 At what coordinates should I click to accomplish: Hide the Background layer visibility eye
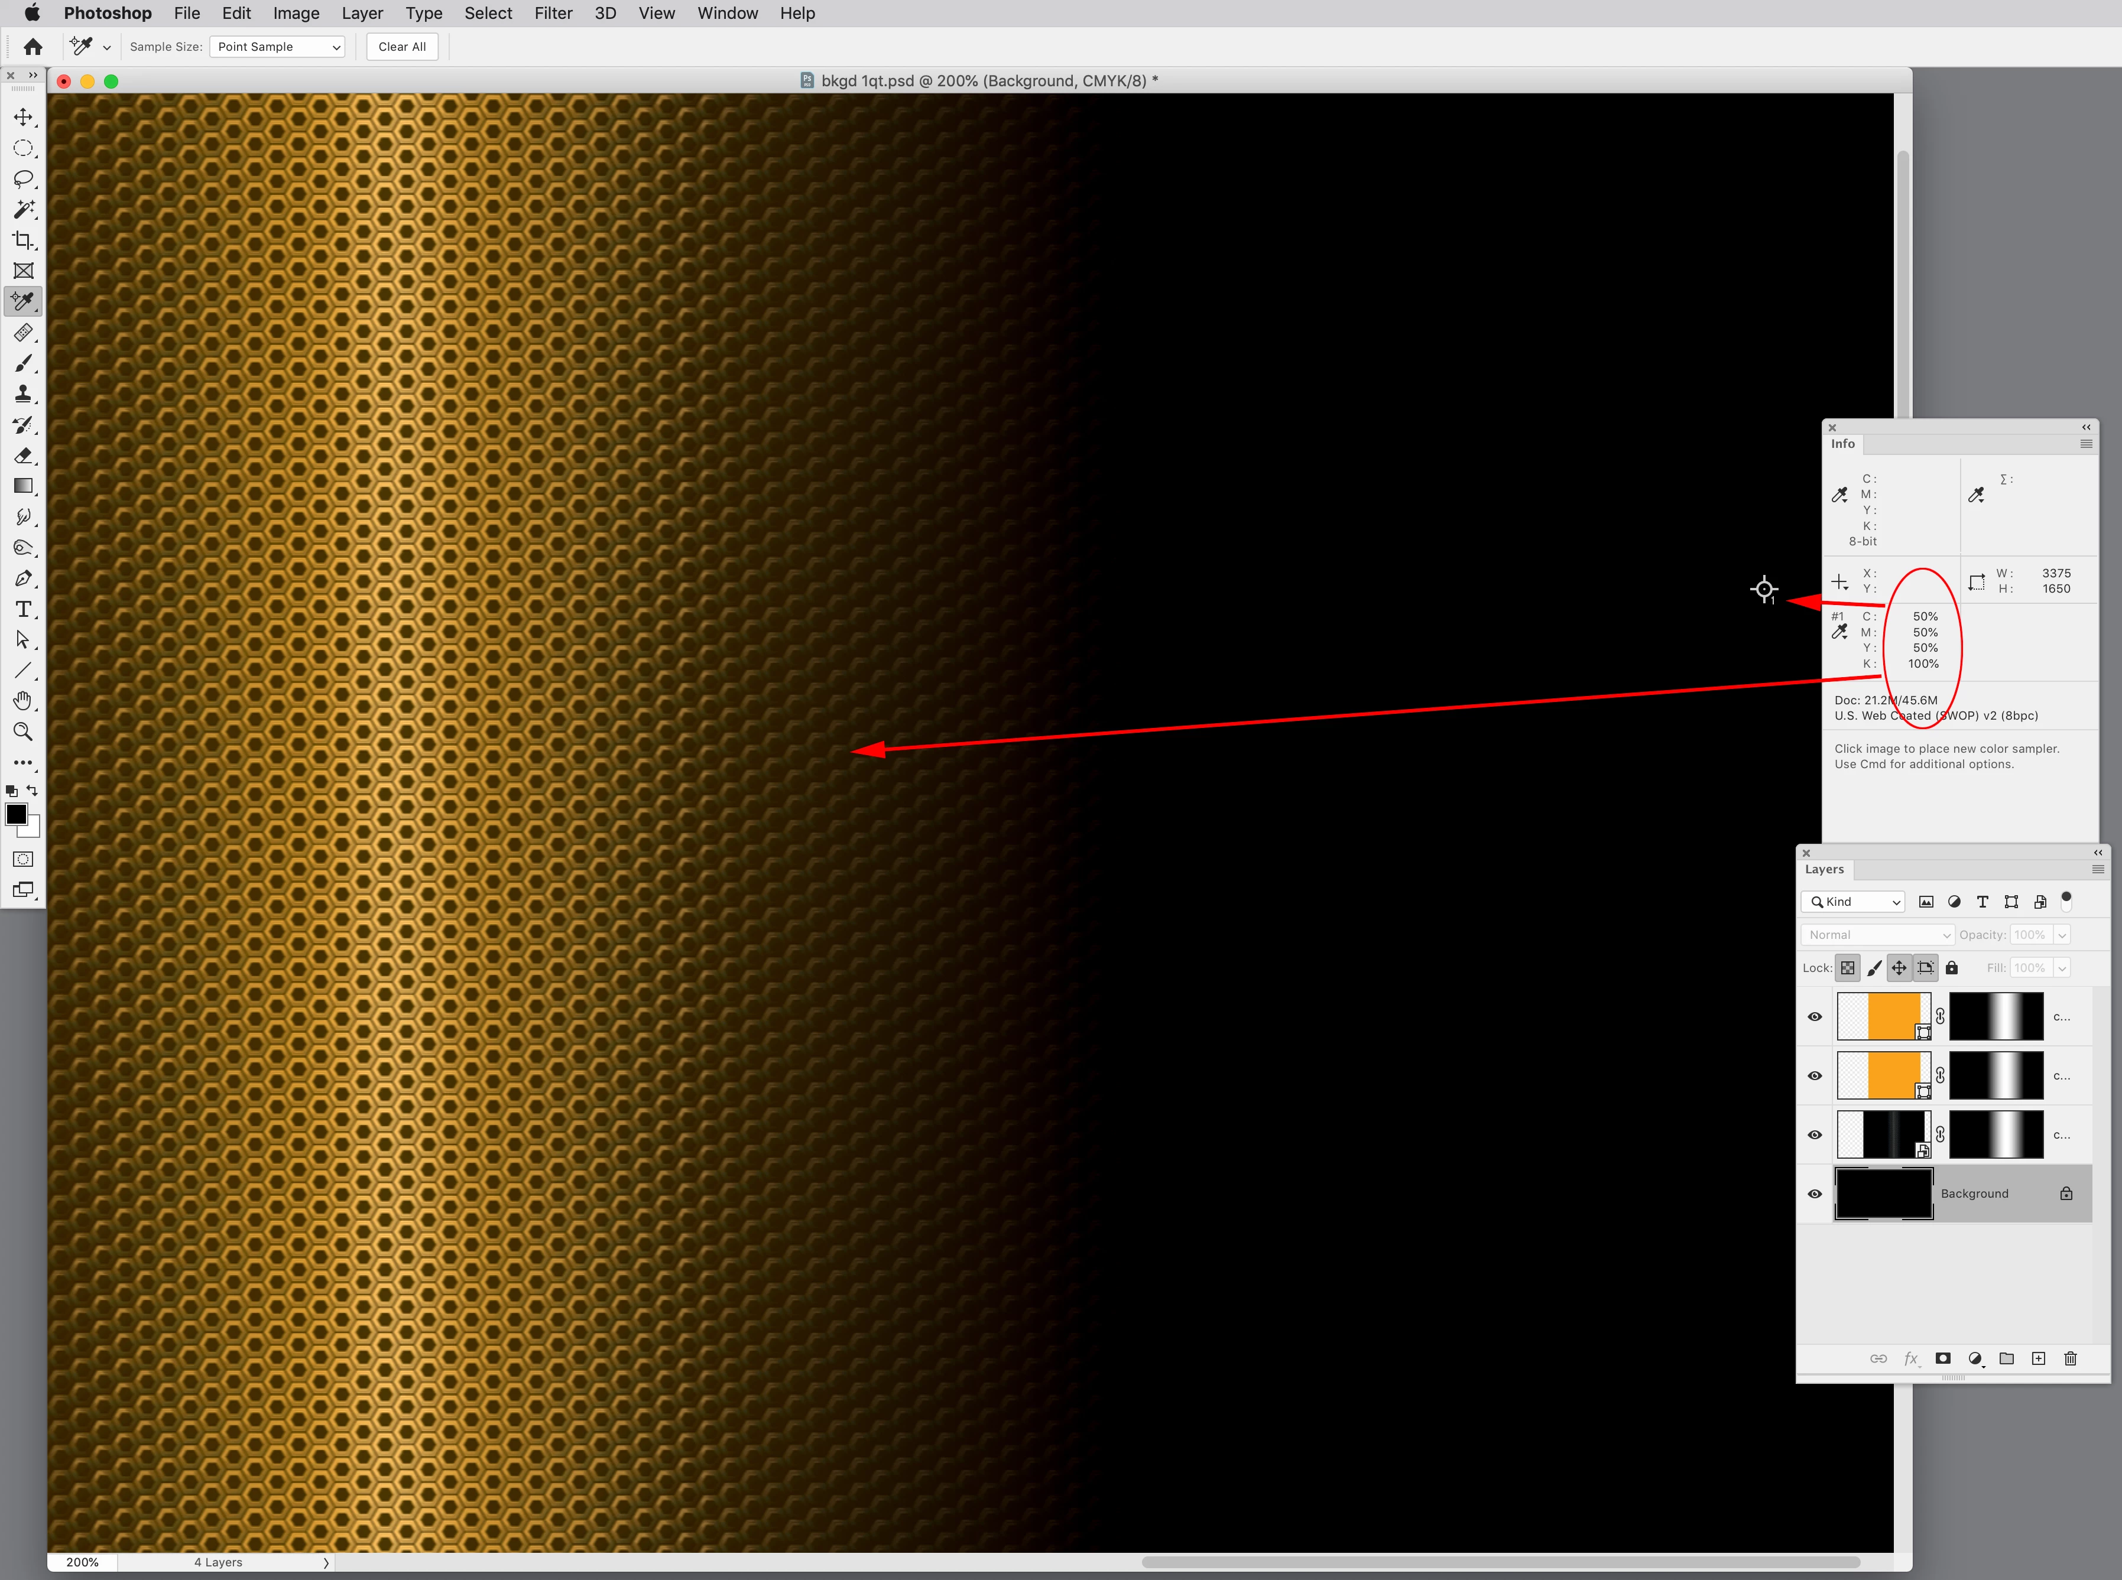click(1815, 1194)
